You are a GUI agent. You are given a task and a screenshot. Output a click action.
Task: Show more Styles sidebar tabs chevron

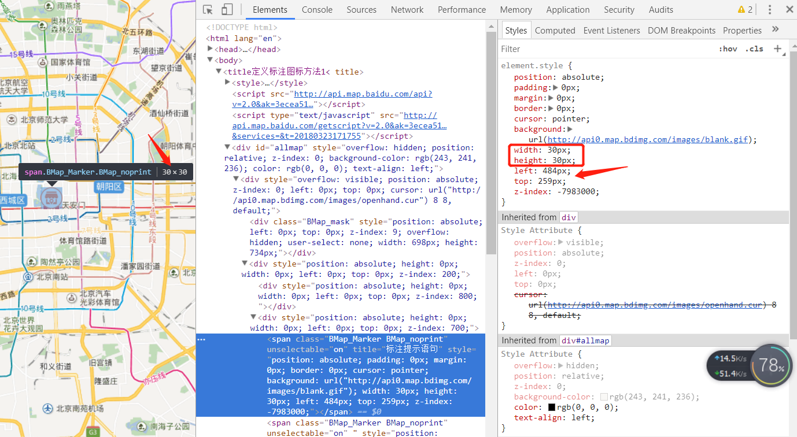point(776,29)
